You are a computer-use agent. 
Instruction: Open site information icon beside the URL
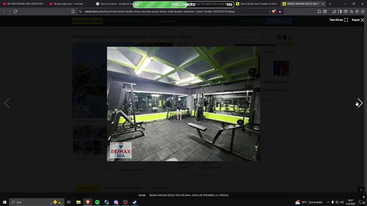[80, 11]
